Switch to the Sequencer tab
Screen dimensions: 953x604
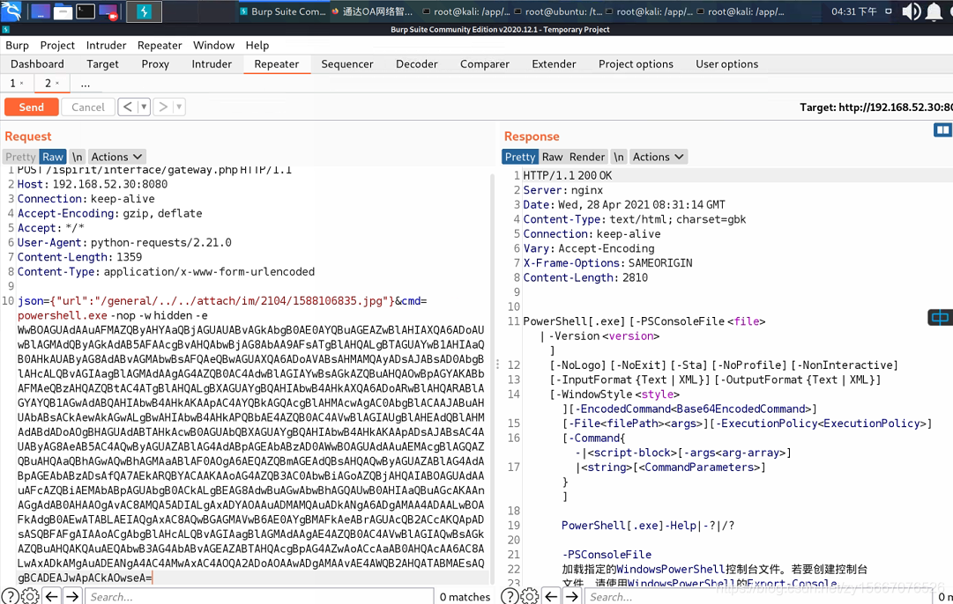click(x=347, y=64)
